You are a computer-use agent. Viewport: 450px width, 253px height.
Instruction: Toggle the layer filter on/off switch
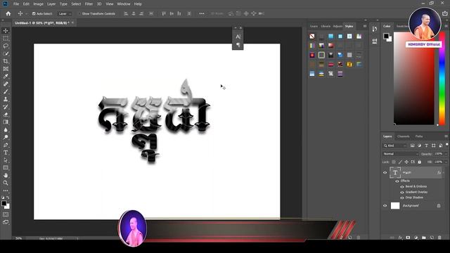tap(447, 145)
